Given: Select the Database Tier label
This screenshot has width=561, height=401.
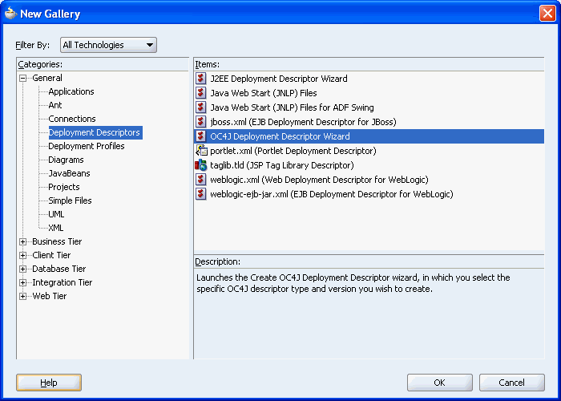Looking at the screenshot, I should click(x=59, y=269).
